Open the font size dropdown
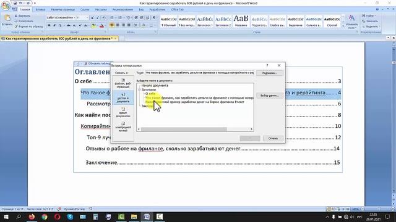Image resolution: width=396 pixels, height=222 pixels. [87, 18]
